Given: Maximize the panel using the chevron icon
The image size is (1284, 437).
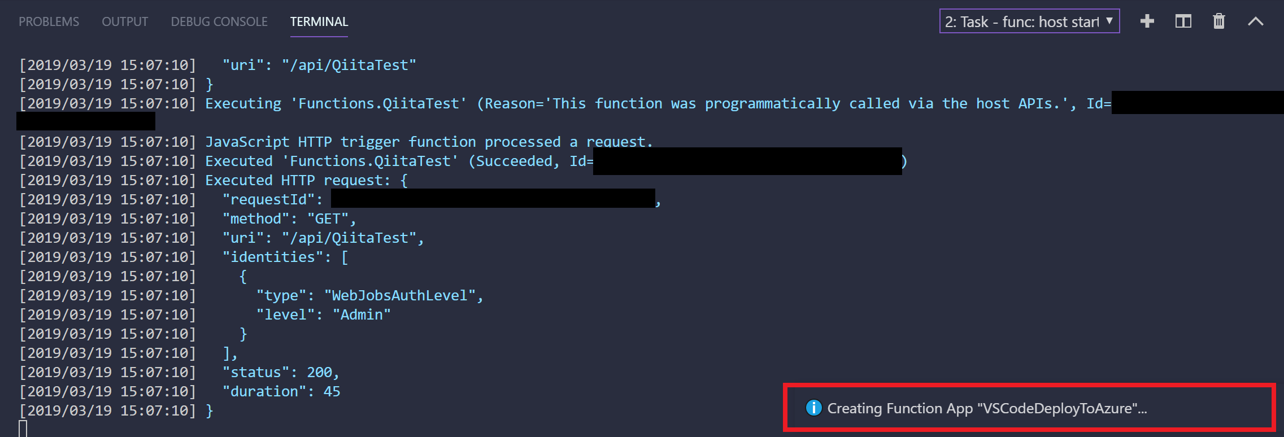Looking at the screenshot, I should (1255, 21).
